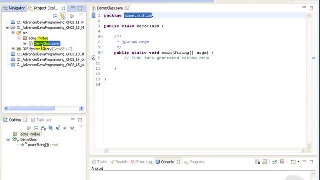Collapse DemoClass node in Outline
The image size is (320, 180).
[8, 139]
